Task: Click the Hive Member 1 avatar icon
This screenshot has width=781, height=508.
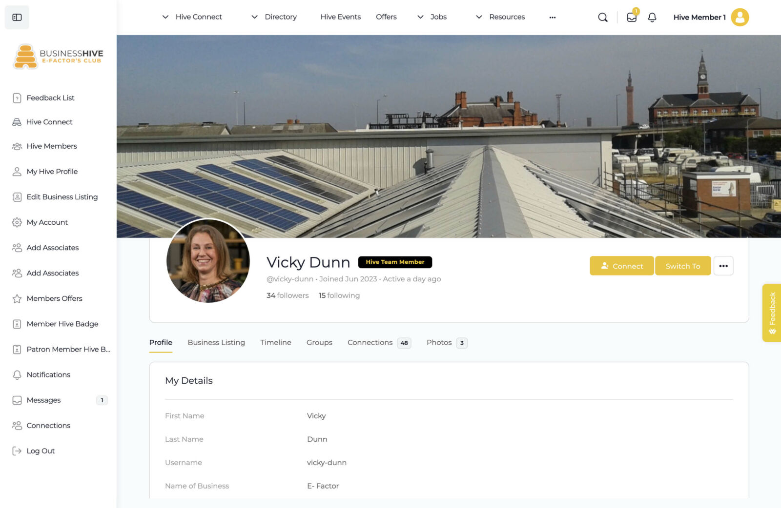Action: (740, 18)
